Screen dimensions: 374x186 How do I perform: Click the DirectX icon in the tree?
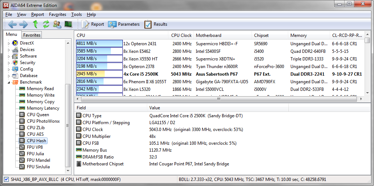pyautogui.click(x=15, y=43)
